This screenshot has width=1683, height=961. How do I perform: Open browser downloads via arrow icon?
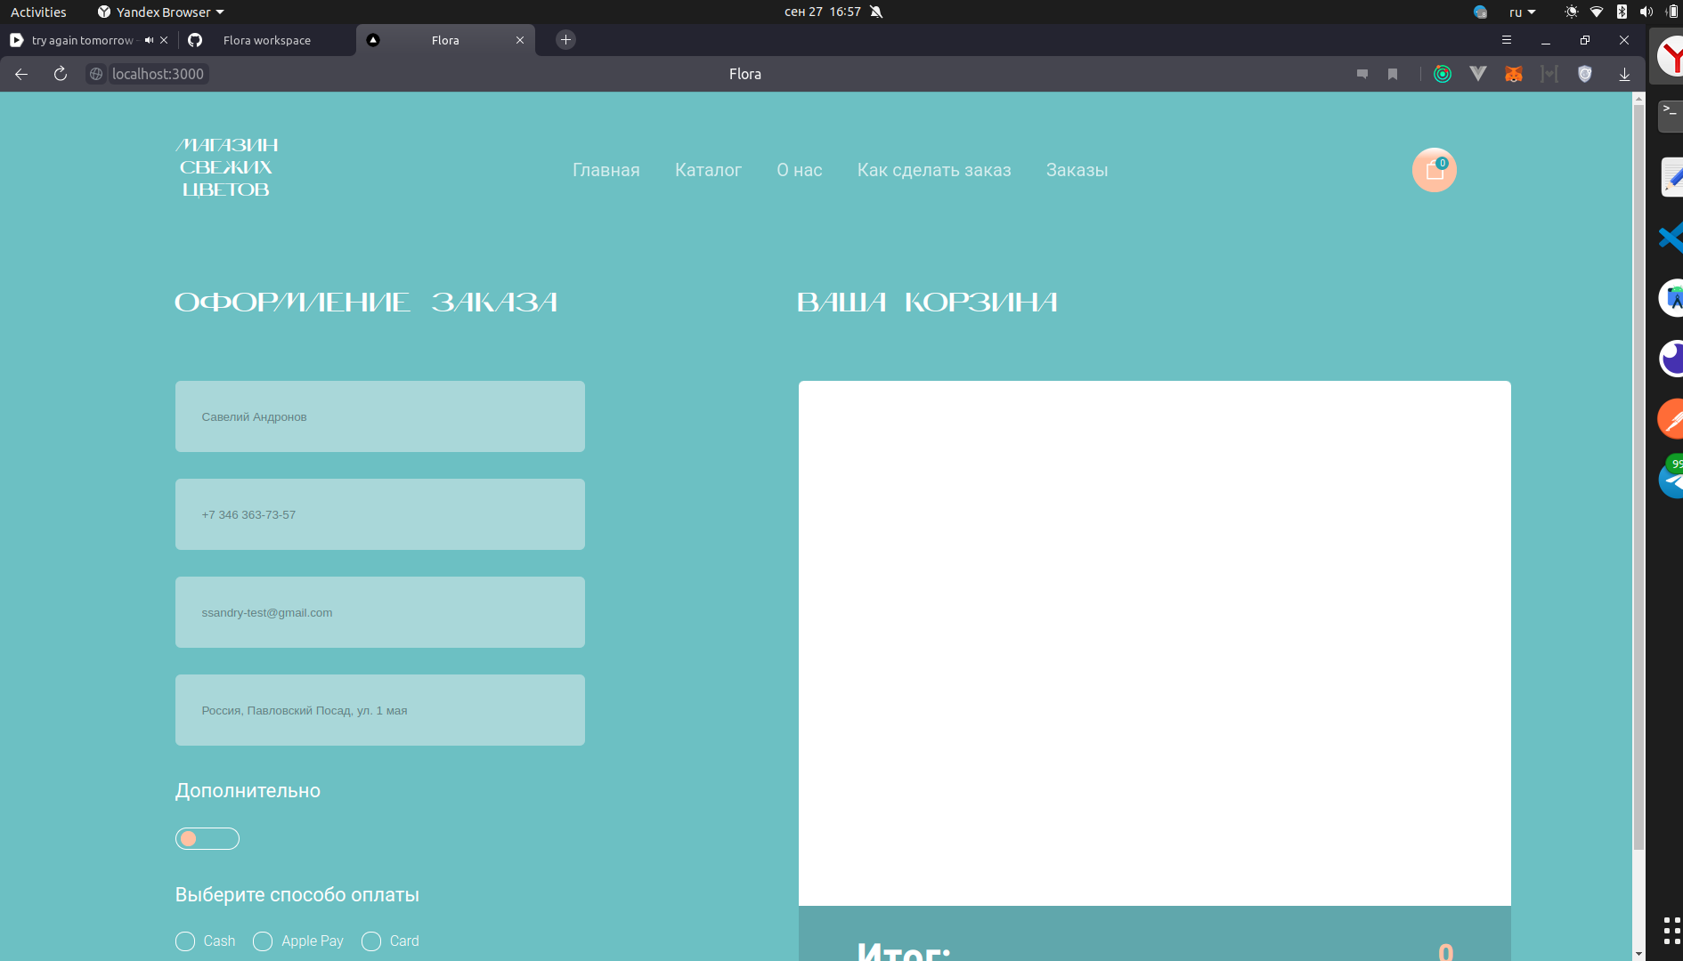1625,74
